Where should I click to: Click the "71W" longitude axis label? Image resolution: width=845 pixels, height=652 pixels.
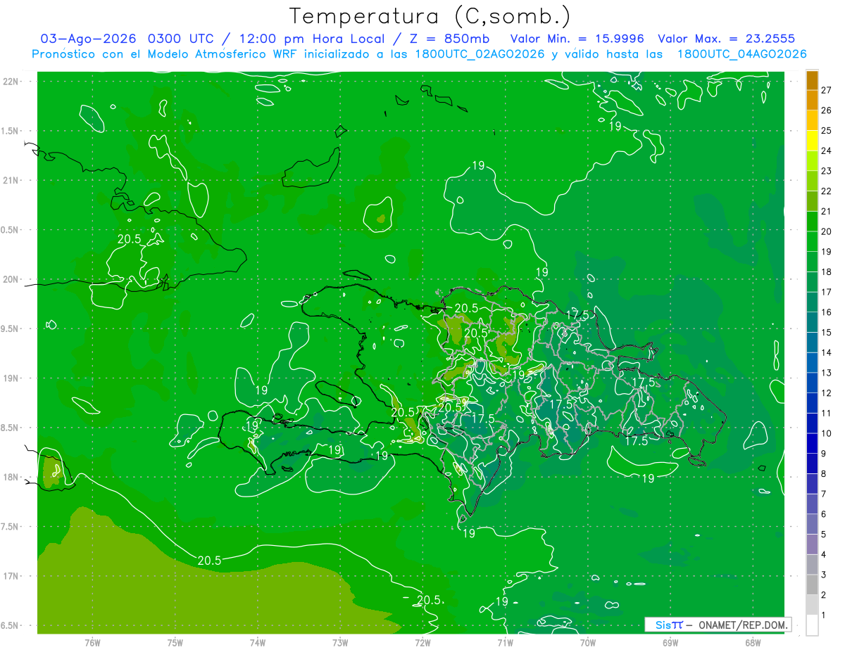[504, 643]
